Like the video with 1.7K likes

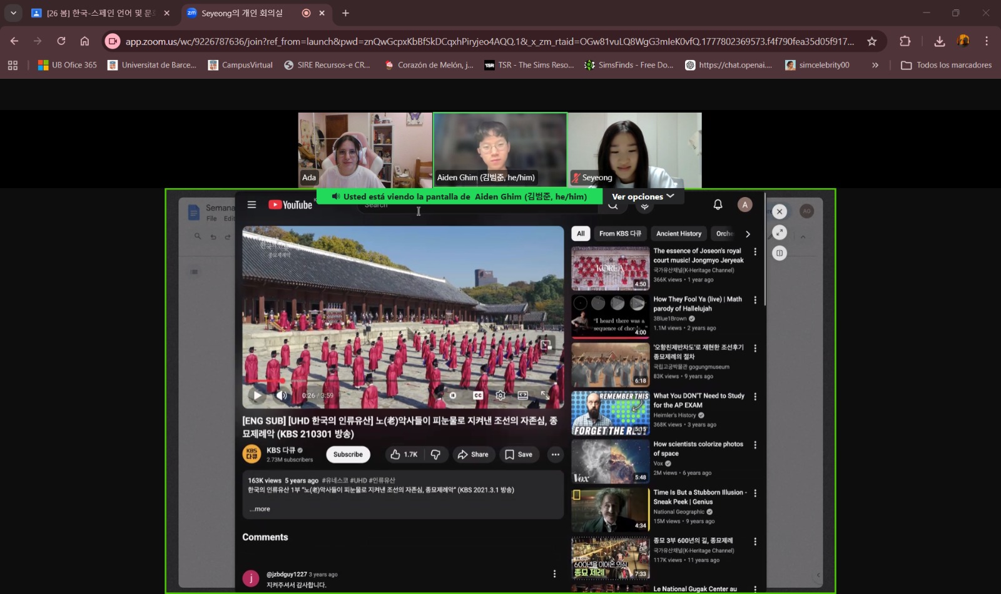[x=404, y=455]
